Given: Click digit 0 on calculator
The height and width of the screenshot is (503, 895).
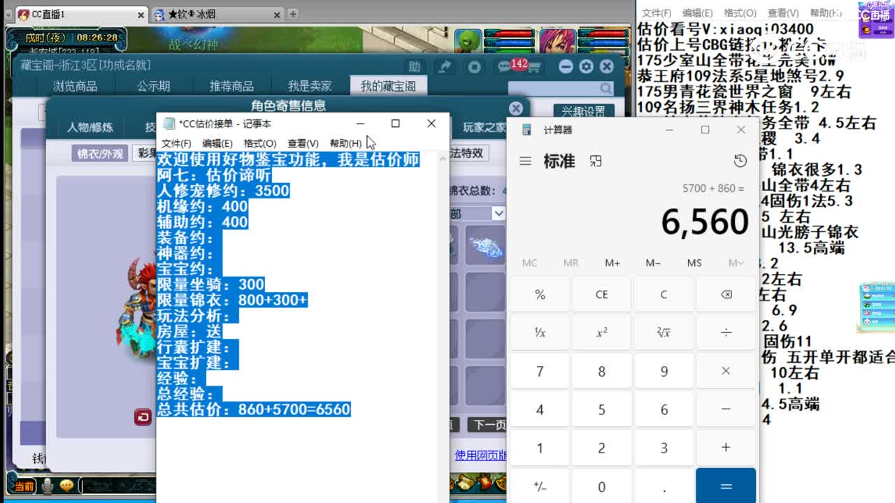Looking at the screenshot, I should (601, 486).
